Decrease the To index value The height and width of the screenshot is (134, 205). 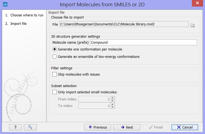click(113, 107)
